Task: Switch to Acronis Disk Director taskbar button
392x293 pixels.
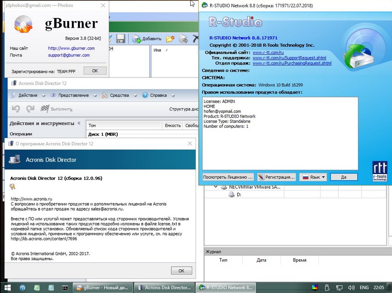Action: coord(164,288)
